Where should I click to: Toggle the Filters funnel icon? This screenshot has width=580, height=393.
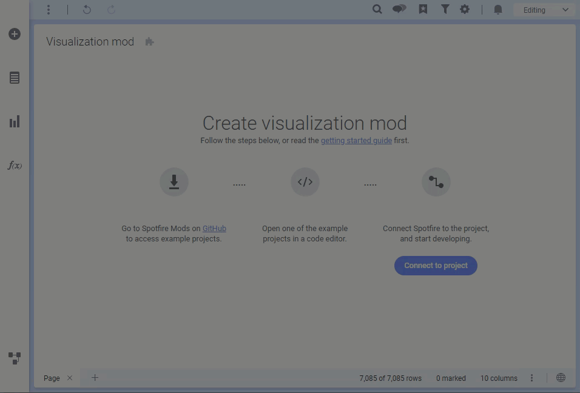click(x=445, y=9)
